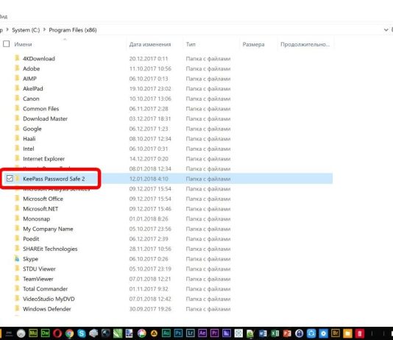
Task: Select the STDU Viewer folder
Action: 39,269
